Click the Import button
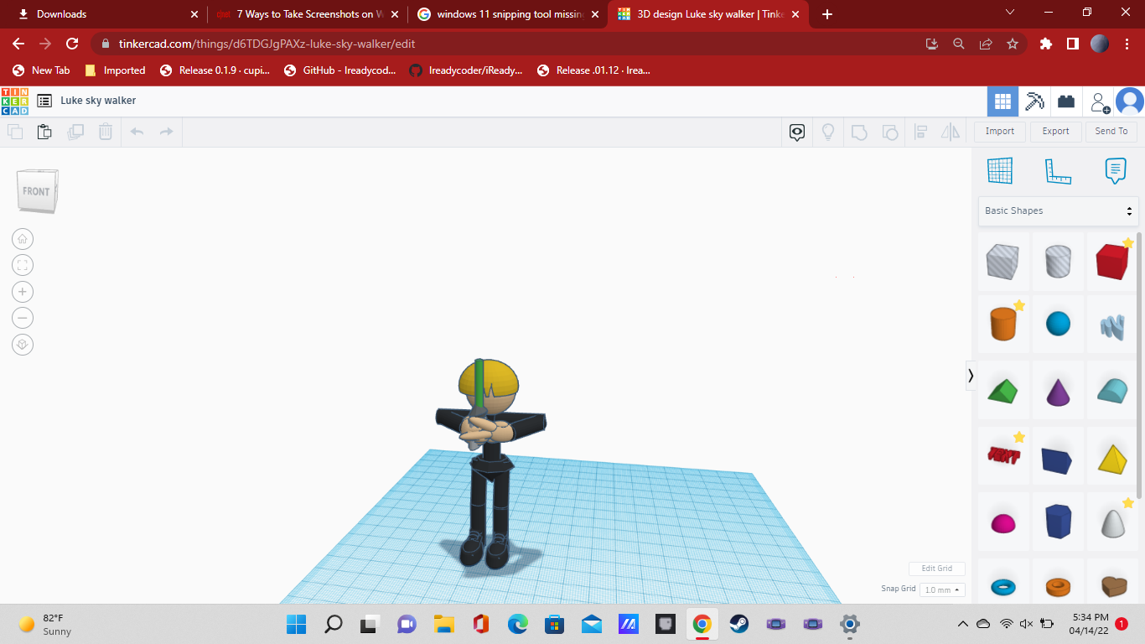 tap(1000, 131)
